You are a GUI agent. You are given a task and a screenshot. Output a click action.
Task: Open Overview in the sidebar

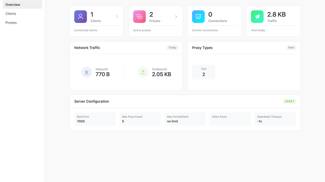click(x=22, y=5)
